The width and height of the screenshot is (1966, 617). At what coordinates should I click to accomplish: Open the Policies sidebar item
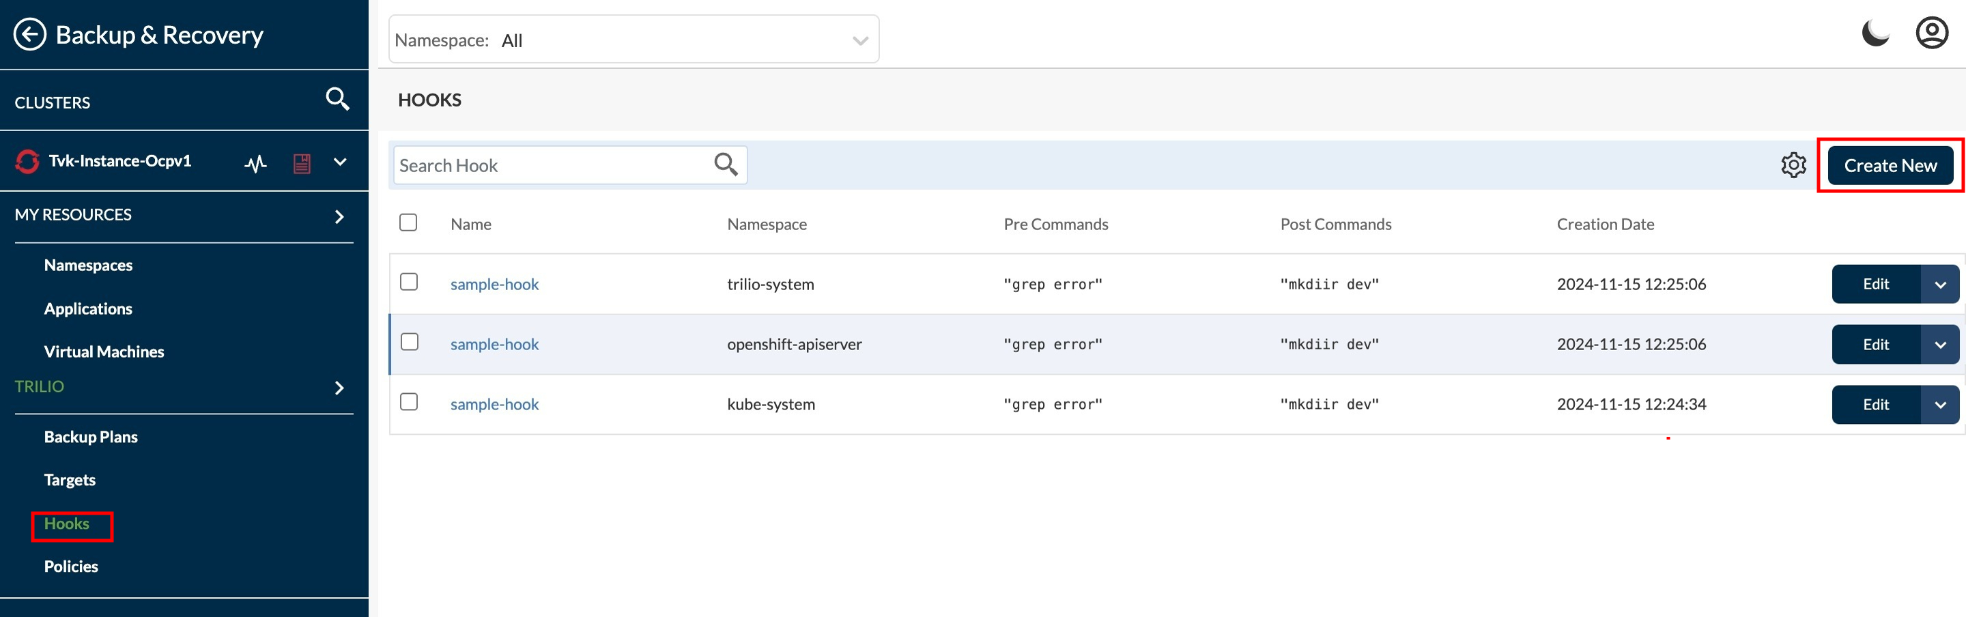[71, 566]
